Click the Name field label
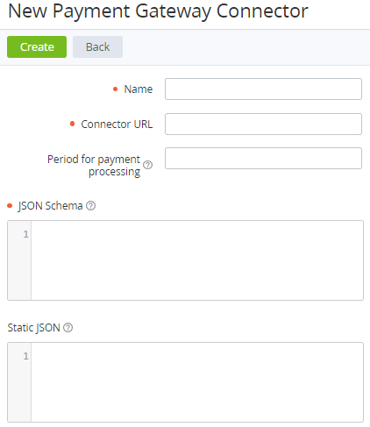The width and height of the screenshot is (370, 427). pyautogui.click(x=139, y=89)
